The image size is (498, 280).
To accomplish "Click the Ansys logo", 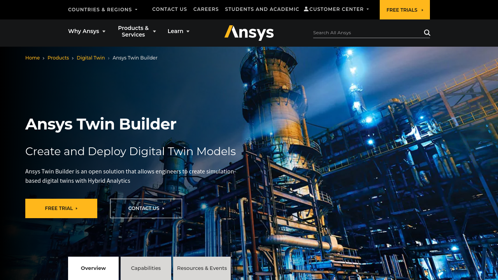I will [249, 33].
